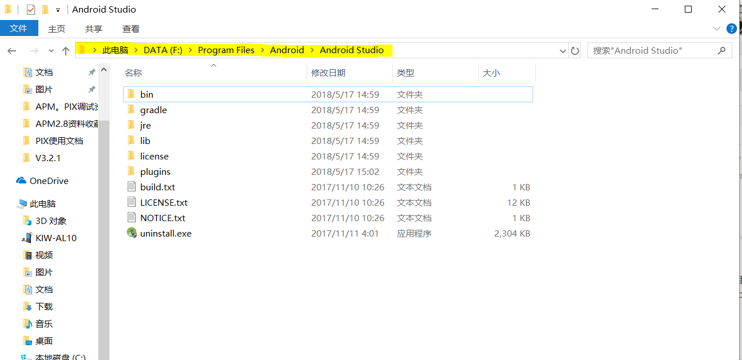The width and height of the screenshot is (742, 360).
Task: Click the 2017/11/11 4:01 date of uninstall.exe
Action: point(345,233)
